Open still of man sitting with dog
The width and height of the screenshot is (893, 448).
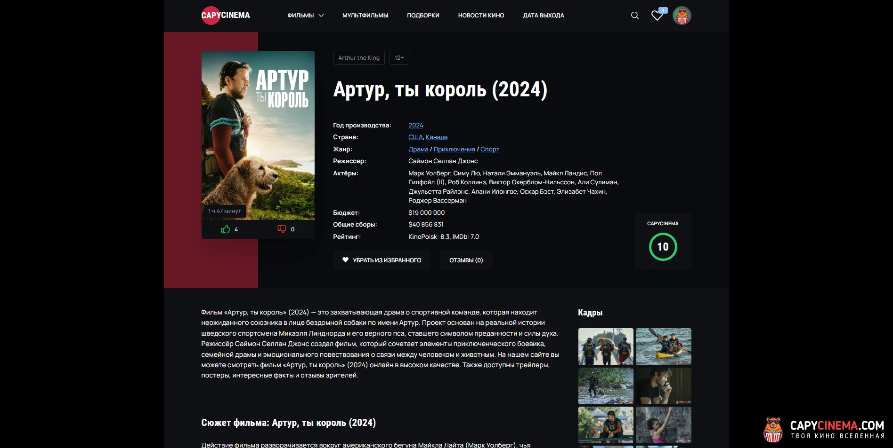[x=606, y=425]
